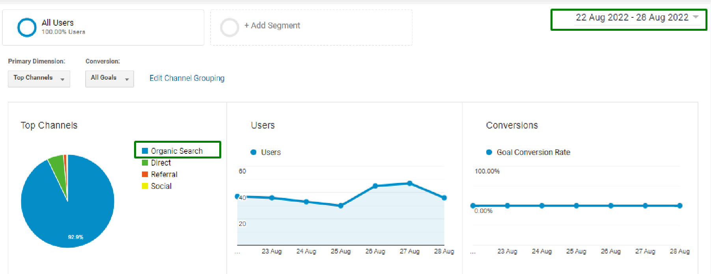
Task: Click the Top Channels chart title
Action: click(x=49, y=125)
